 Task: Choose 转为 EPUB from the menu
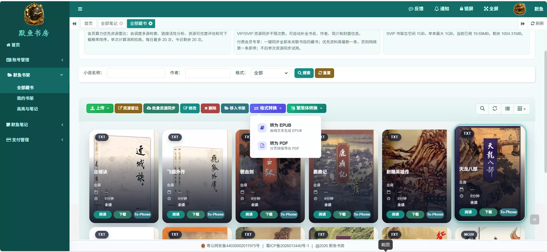click(286, 128)
